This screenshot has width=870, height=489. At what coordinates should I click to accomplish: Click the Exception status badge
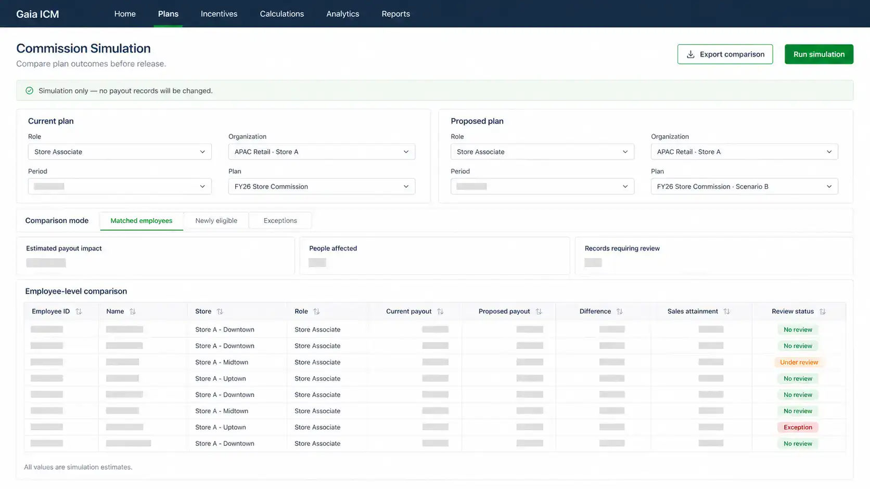tap(798, 427)
